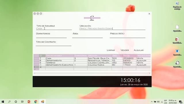Select the price cell 3539800
The width and height of the screenshot is (184, 104).
point(129,58)
